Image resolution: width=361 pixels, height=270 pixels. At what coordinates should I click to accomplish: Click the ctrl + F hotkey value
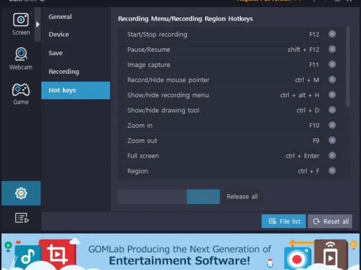coord(309,171)
